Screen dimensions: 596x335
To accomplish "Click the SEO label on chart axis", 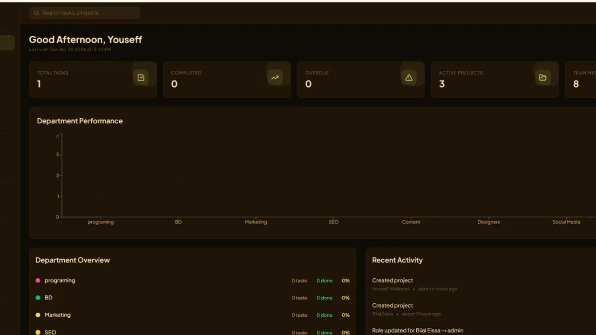I will click(333, 222).
